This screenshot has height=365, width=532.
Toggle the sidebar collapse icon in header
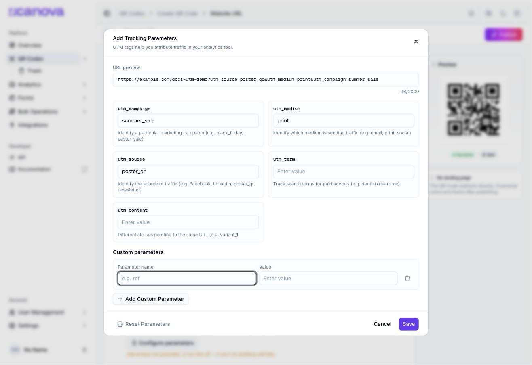click(x=107, y=13)
